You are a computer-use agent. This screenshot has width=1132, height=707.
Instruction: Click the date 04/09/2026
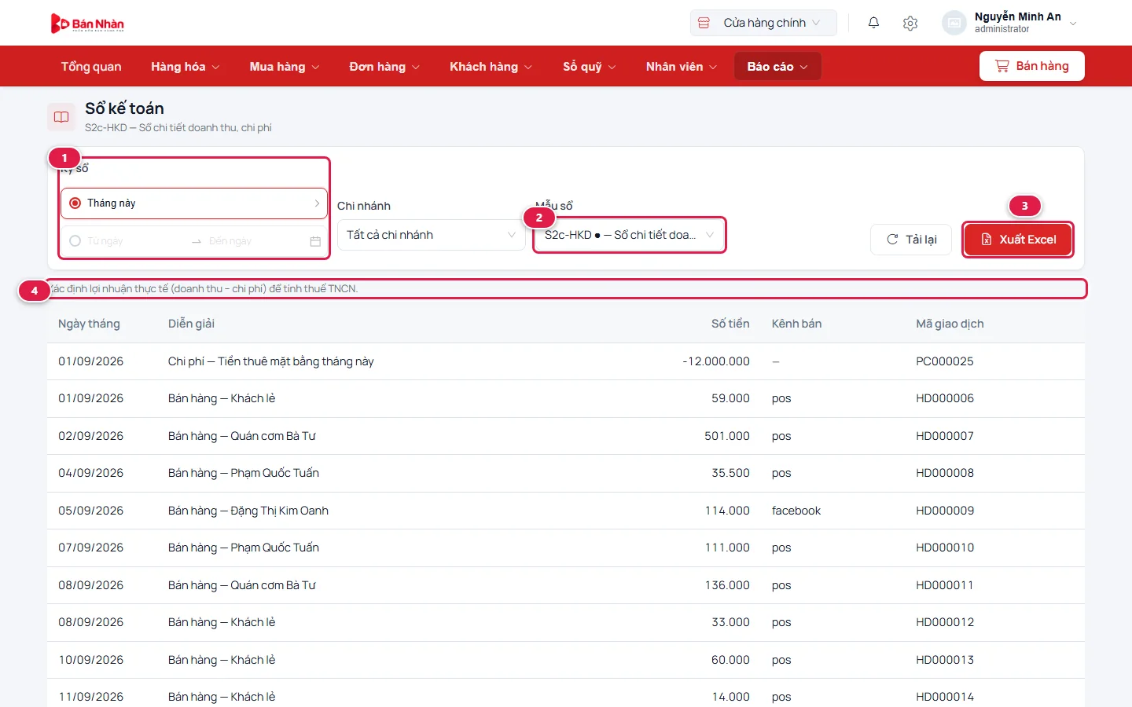pos(91,473)
